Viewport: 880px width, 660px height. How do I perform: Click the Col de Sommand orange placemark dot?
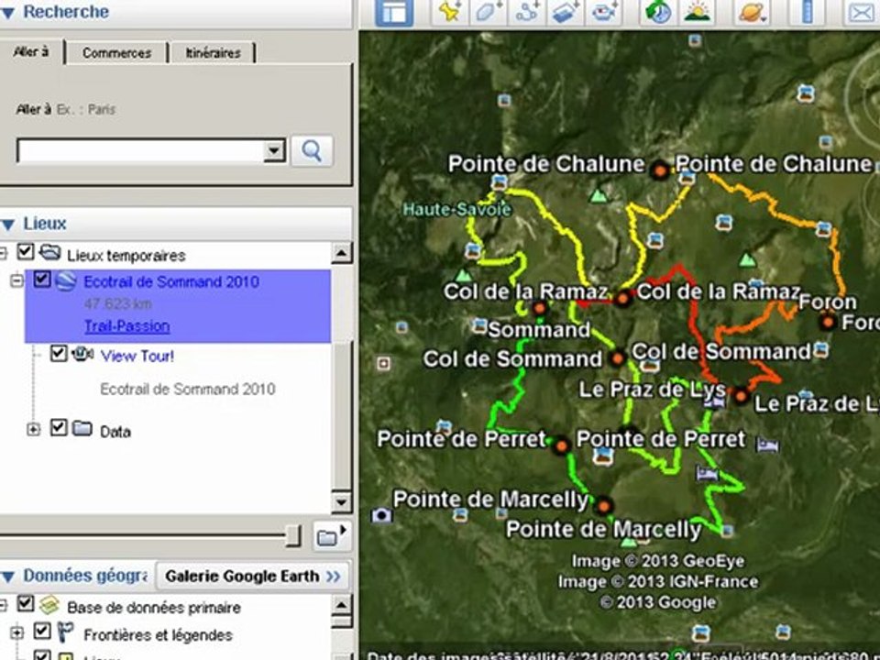tap(617, 357)
